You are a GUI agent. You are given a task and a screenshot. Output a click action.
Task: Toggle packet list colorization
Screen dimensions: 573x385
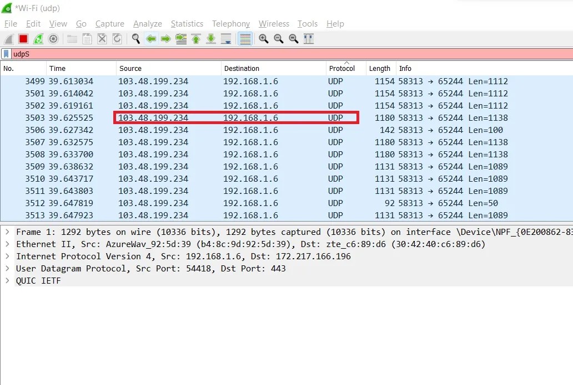point(245,39)
